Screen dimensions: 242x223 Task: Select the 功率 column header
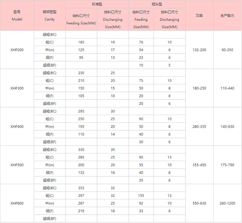tap(199, 15)
